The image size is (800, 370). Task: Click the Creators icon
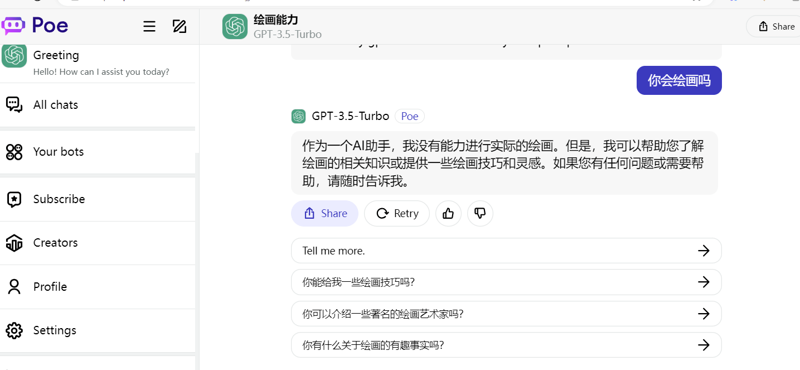[x=14, y=243]
